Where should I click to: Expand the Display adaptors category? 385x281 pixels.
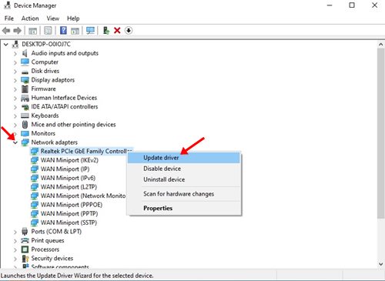click(x=15, y=80)
